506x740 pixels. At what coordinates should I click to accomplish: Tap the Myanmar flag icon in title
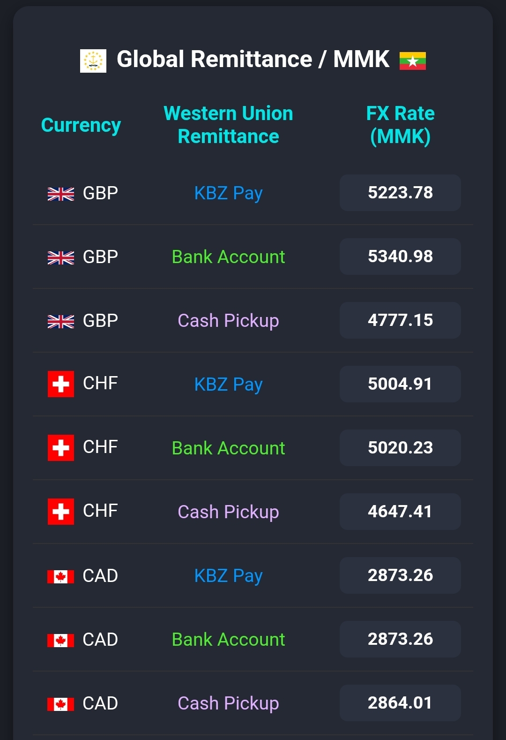(x=412, y=61)
